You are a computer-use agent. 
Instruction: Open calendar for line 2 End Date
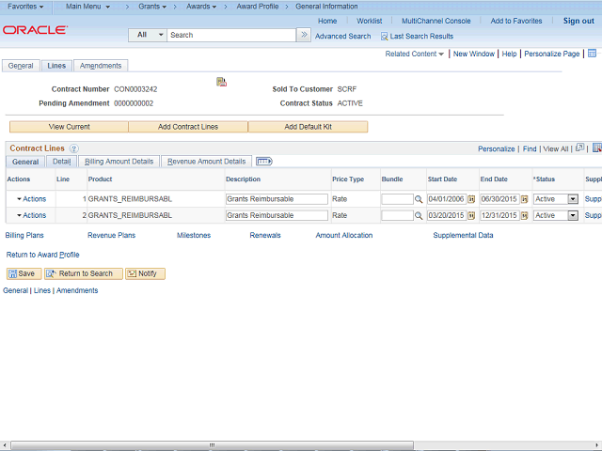tap(524, 216)
